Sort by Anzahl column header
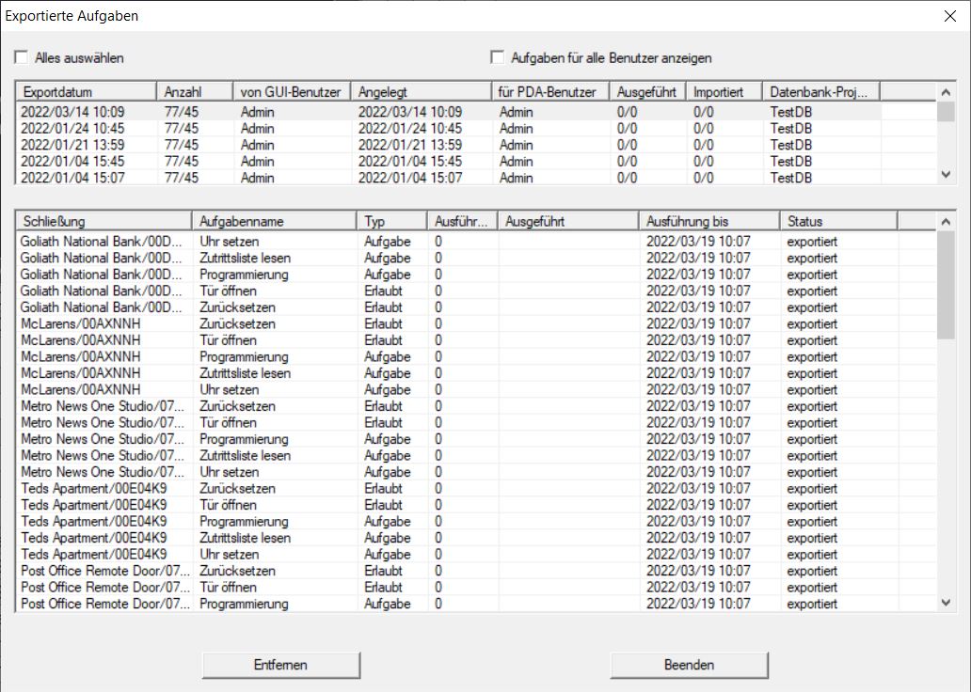This screenshot has width=971, height=692. point(193,91)
